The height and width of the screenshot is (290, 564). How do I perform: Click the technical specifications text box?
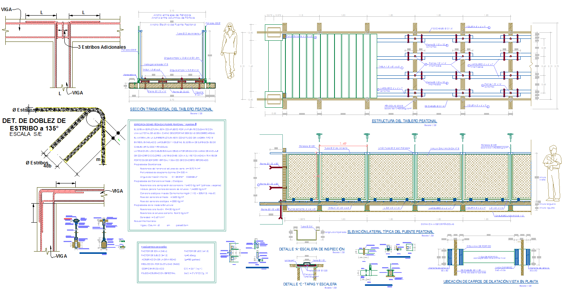pos(177,175)
